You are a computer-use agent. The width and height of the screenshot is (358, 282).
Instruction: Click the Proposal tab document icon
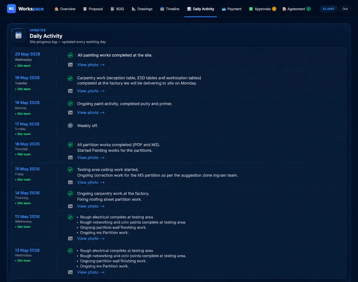pos(85,9)
